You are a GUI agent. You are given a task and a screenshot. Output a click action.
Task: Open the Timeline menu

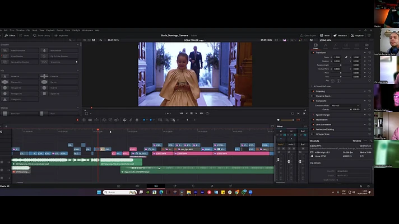pos(20,30)
